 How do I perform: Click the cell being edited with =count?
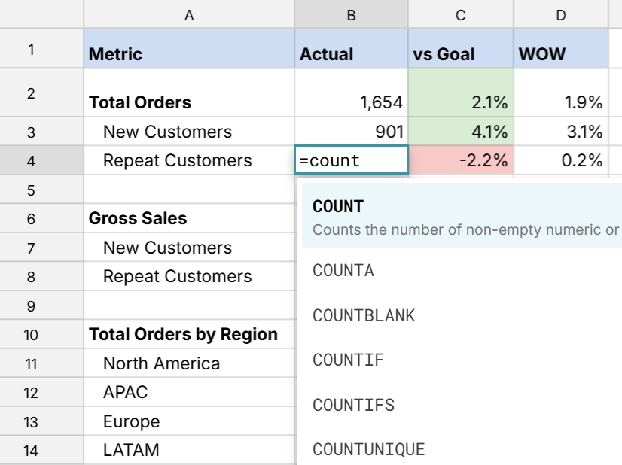click(350, 160)
